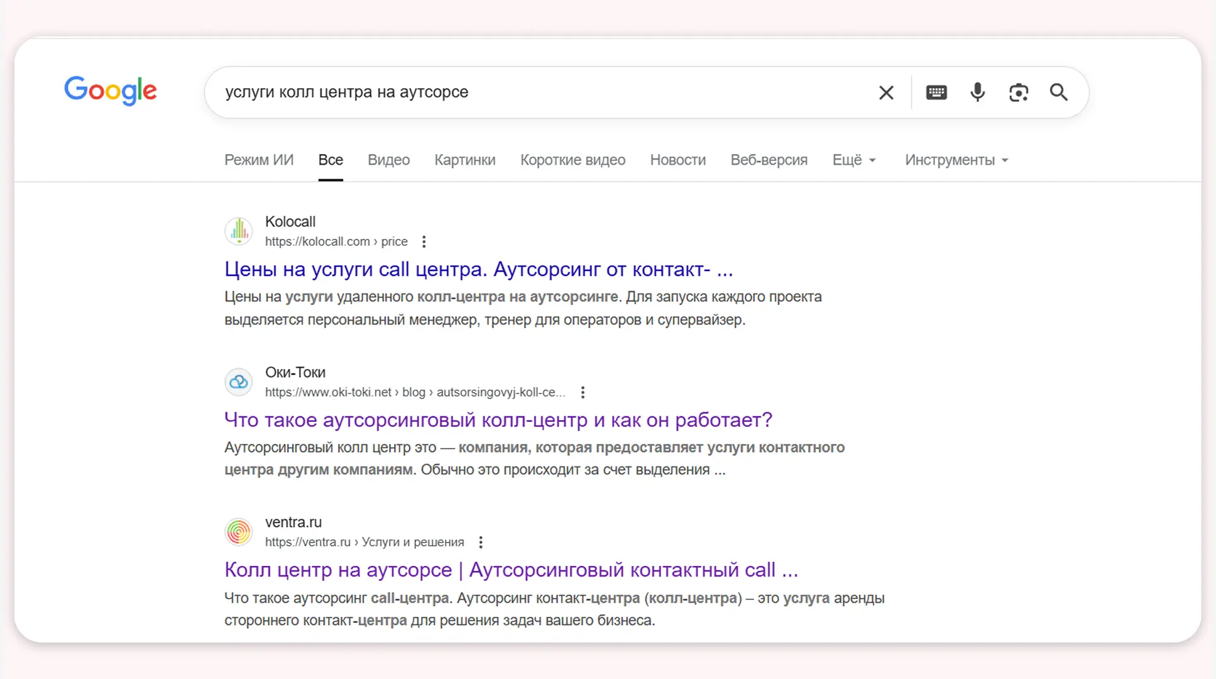Open the result titled Цены на услуги call центра

pyautogui.click(x=478, y=269)
